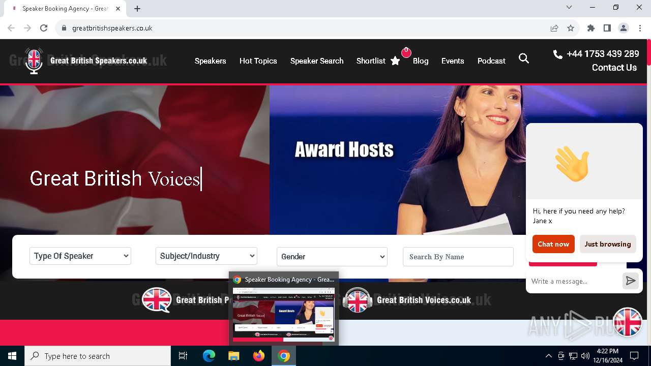Open the Chrome three-dot menu

(639, 28)
